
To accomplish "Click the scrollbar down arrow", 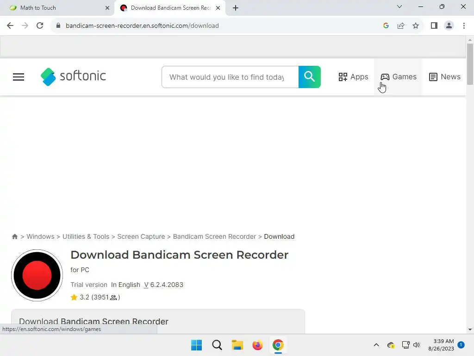I will 470,330.
